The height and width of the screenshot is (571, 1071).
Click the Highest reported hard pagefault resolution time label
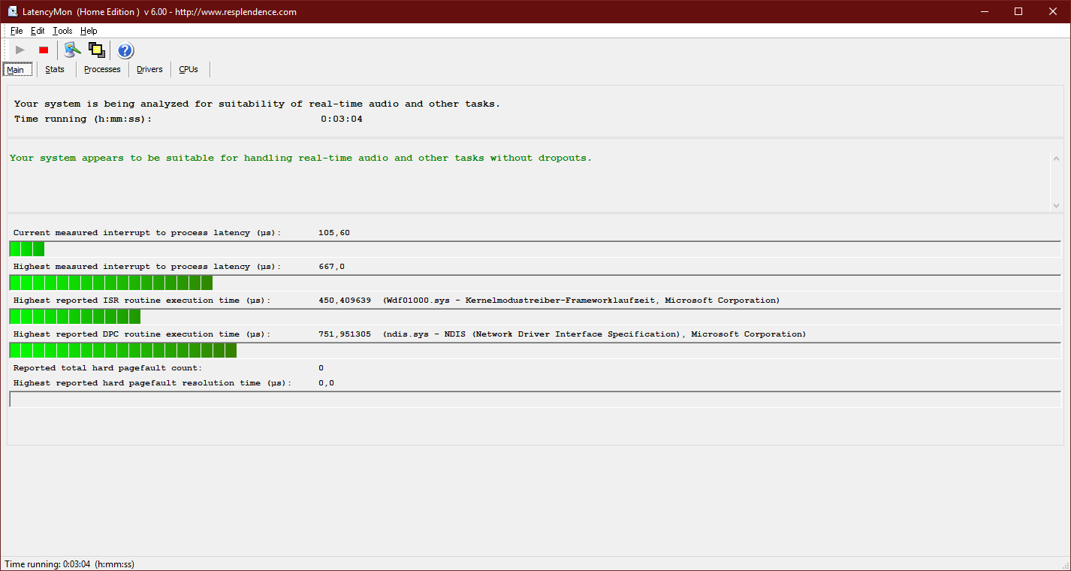coord(152,383)
